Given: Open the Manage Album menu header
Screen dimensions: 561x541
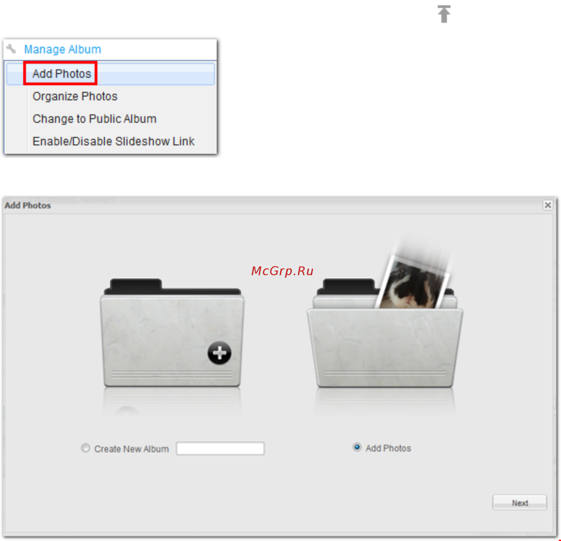Looking at the screenshot, I should click(63, 49).
